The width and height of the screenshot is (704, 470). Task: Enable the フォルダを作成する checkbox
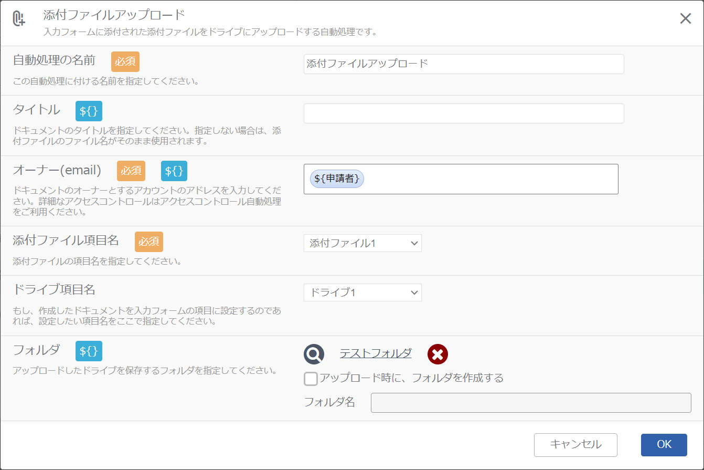[310, 379]
